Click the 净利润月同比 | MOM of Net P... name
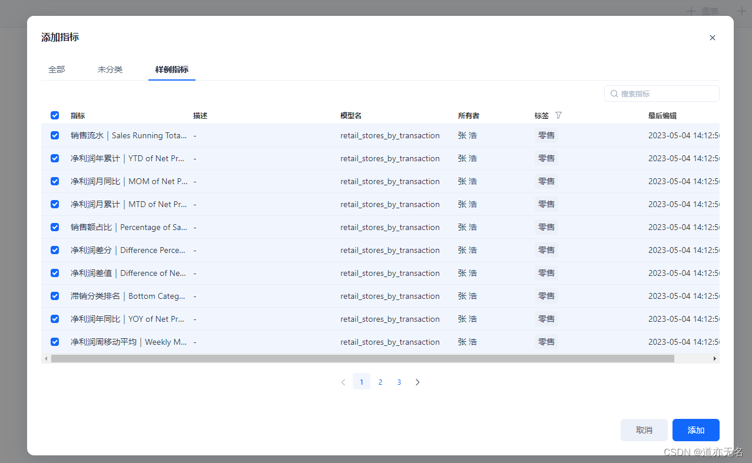This screenshot has width=752, height=463. [129, 181]
